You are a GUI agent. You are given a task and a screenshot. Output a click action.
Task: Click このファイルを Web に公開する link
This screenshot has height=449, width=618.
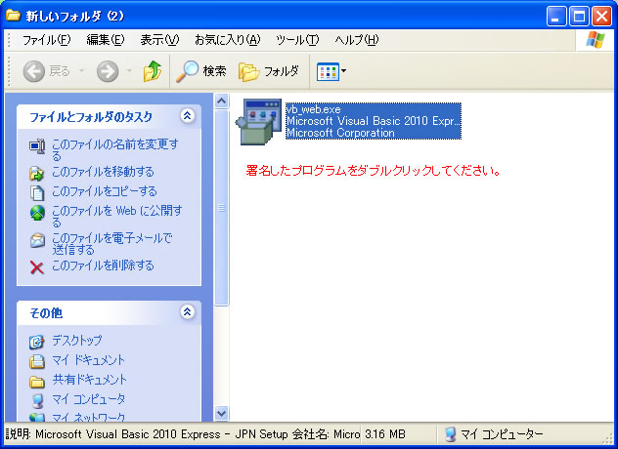point(117,217)
